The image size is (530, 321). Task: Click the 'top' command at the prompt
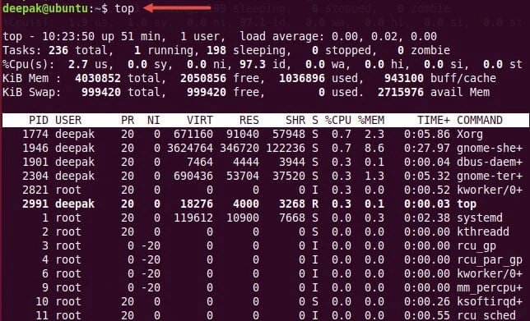pos(124,9)
